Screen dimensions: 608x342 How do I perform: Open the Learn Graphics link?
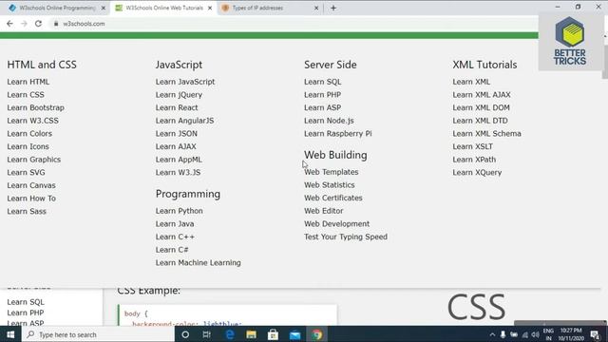(x=34, y=160)
